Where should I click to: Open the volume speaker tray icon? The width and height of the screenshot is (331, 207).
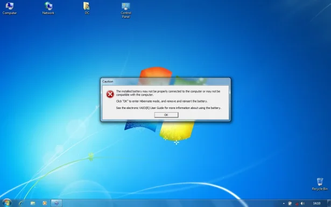point(302,203)
